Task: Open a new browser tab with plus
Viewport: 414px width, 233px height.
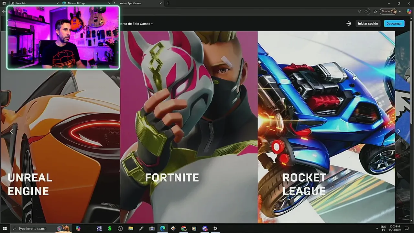Action: [168, 3]
